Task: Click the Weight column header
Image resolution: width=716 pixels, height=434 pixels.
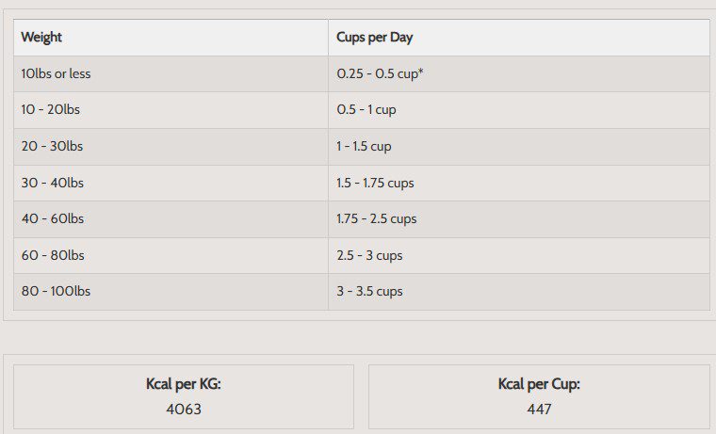Action: coord(41,38)
